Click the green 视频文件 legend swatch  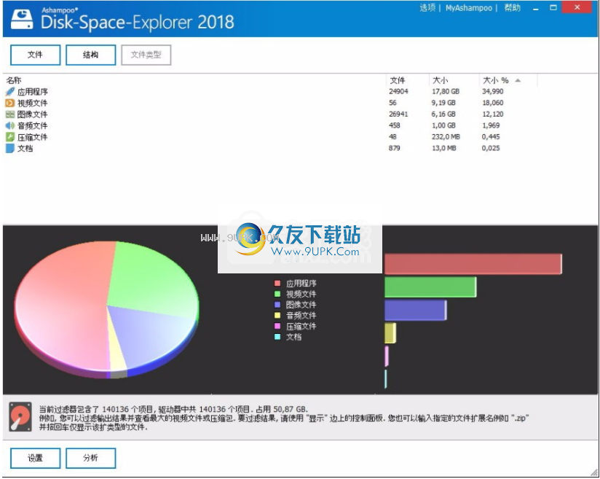[277, 294]
